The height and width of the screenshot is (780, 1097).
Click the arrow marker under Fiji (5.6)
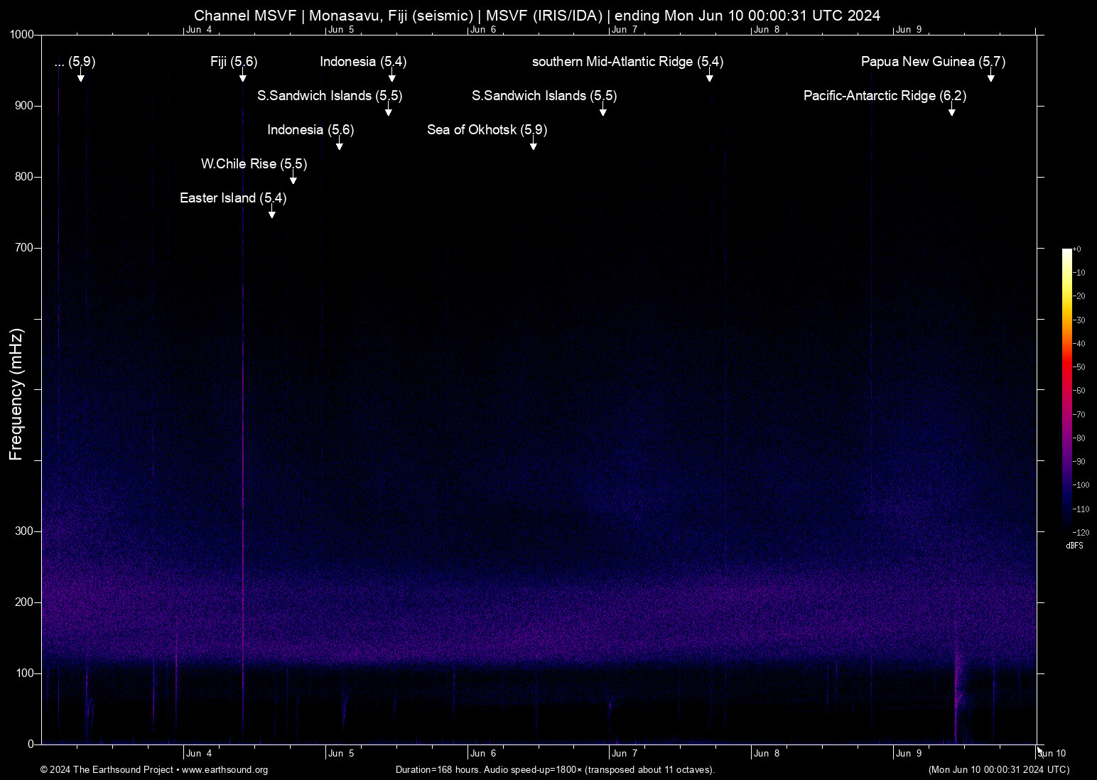(x=242, y=77)
